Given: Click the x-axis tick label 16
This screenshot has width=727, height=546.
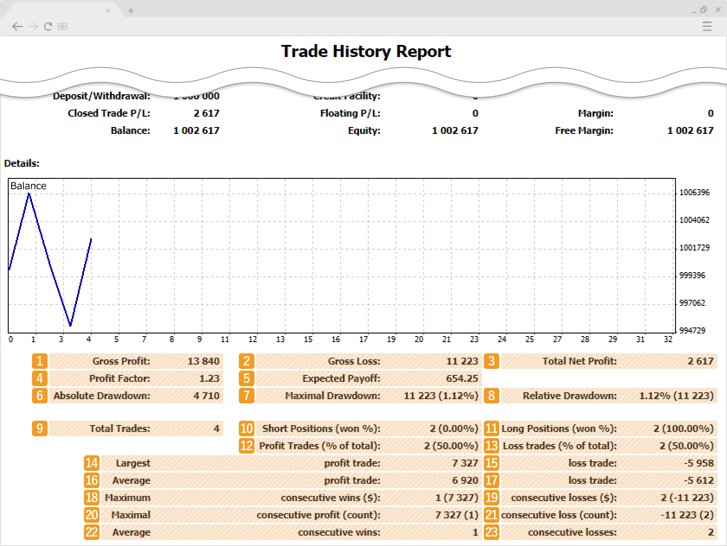Looking at the screenshot, I should (336, 340).
